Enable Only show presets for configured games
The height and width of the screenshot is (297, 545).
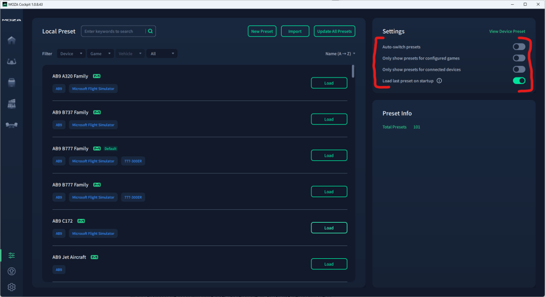(x=519, y=58)
